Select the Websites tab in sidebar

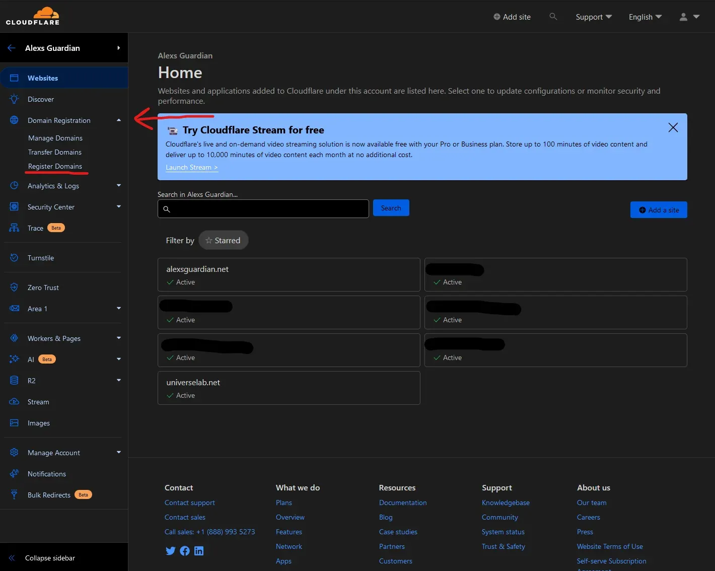click(x=42, y=78)
